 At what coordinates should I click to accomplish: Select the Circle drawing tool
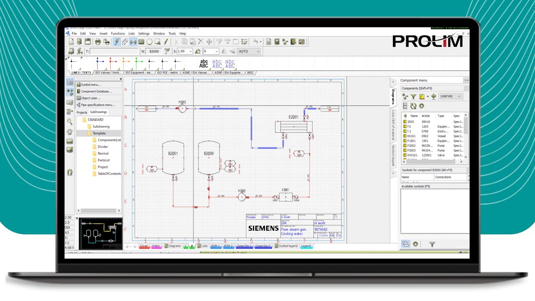pos(150,42)
